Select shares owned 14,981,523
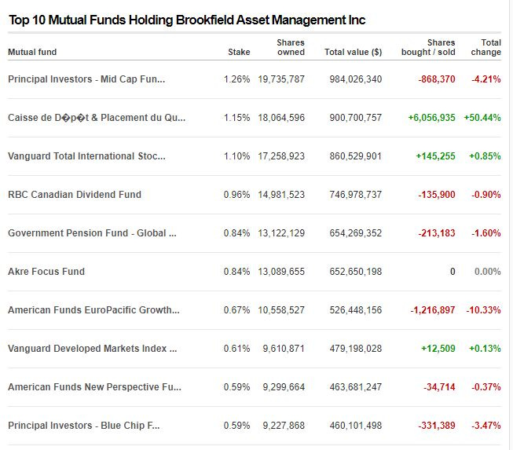 coord(281,195)
